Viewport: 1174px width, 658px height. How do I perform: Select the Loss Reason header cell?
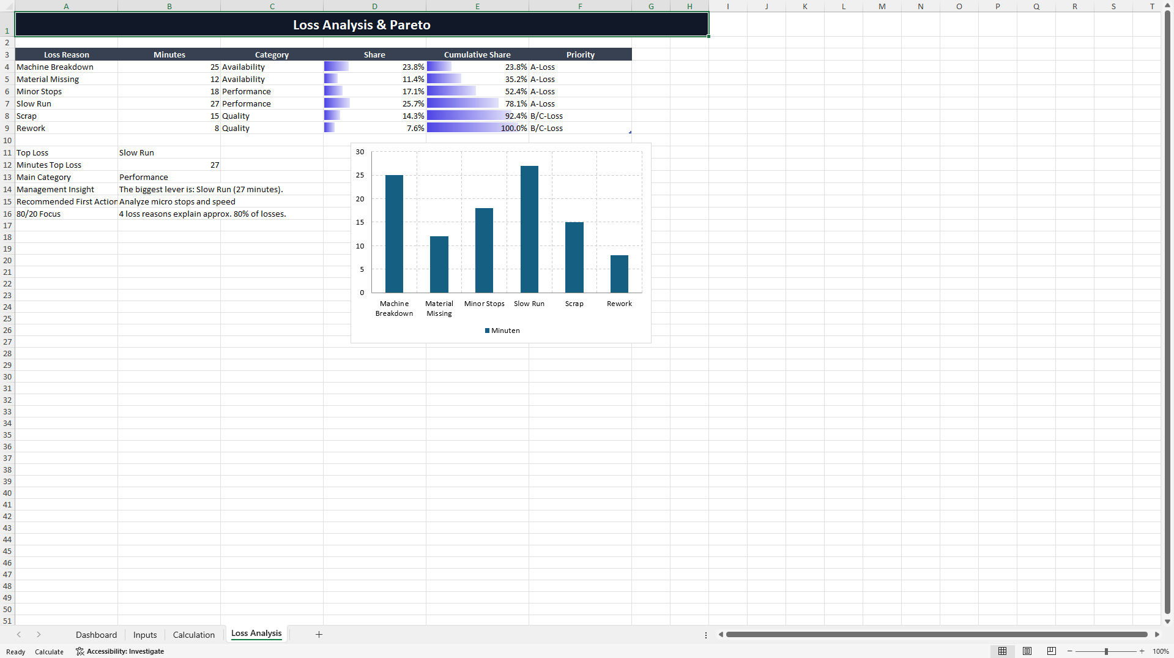66,54
